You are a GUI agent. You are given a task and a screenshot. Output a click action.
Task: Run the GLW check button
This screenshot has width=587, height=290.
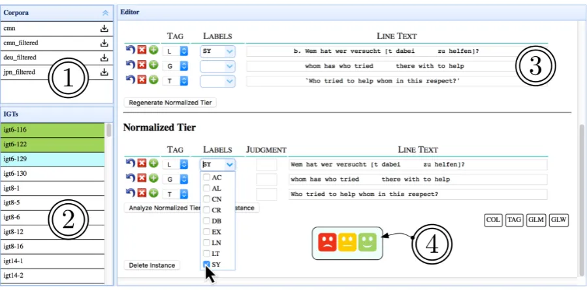pyautogui.click(x=559, y=220)
